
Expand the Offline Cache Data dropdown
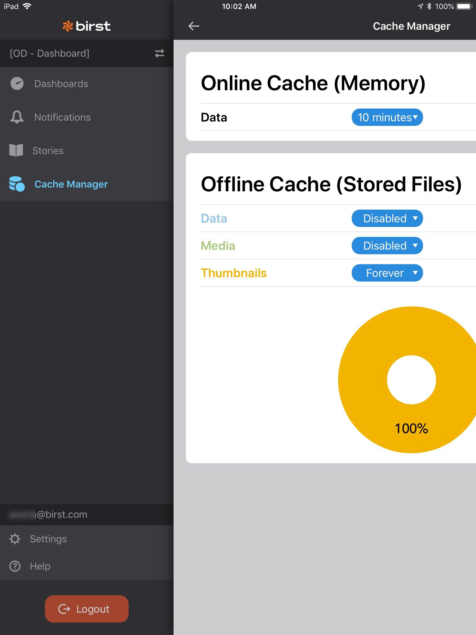click(x=387, y=219)
